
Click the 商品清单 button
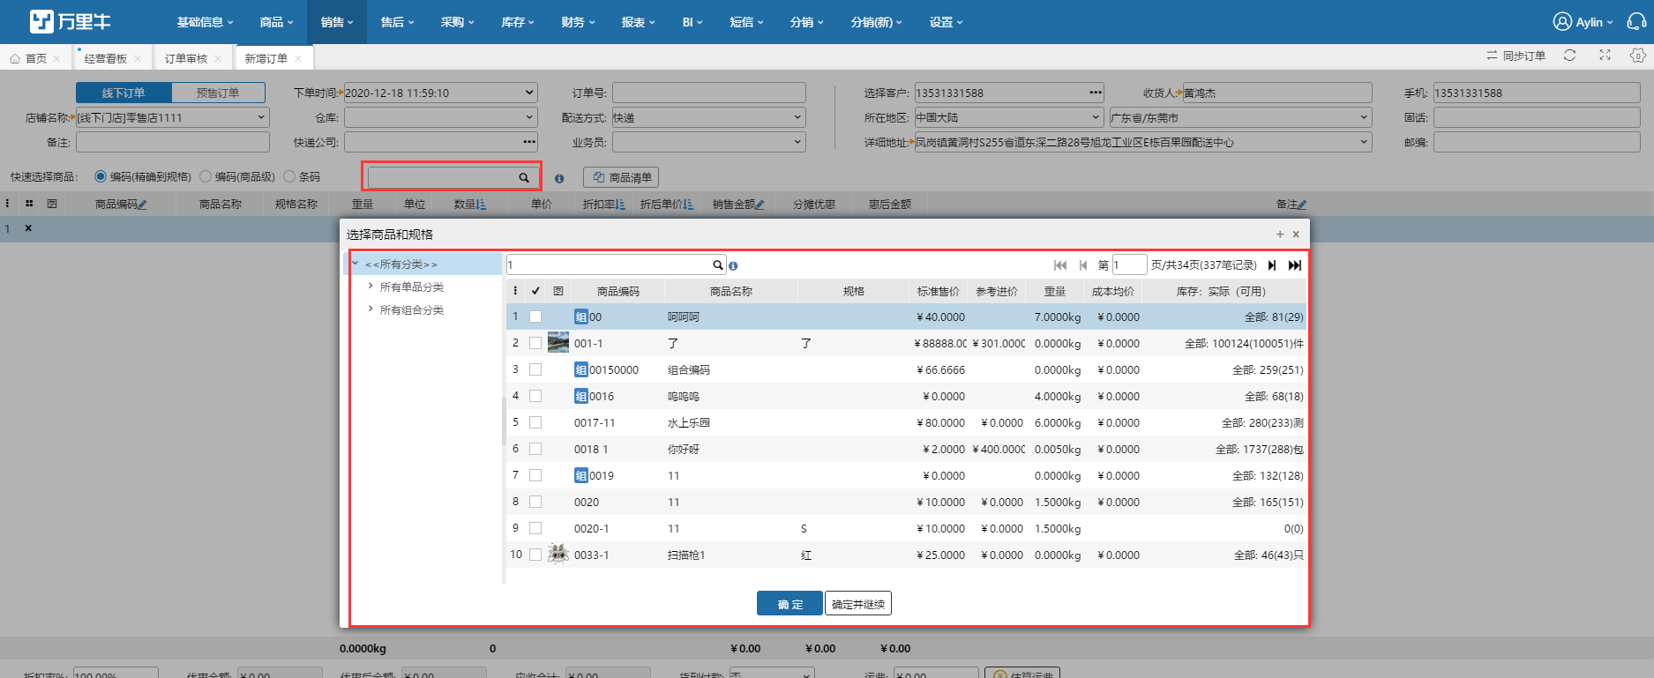(x=621, y=178)
